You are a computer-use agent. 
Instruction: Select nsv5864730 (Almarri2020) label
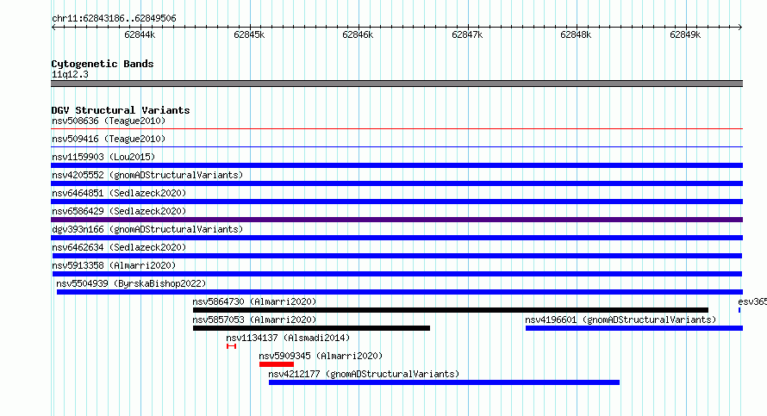point(254,301)
